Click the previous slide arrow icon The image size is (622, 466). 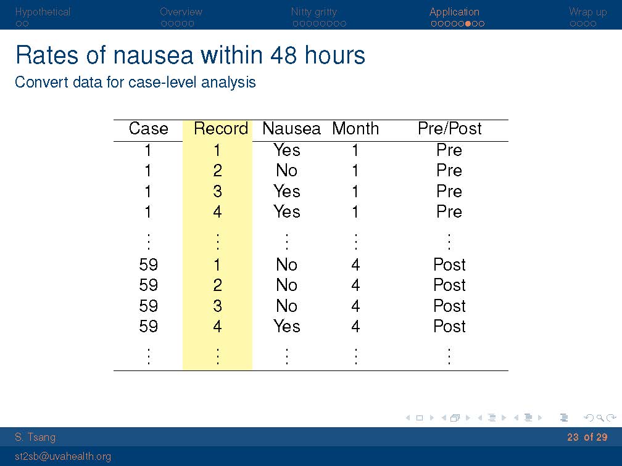pyautogui.click(x=408, y=419)
